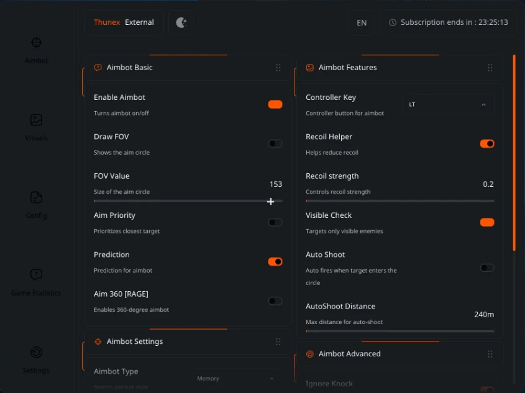The height and width of the screenshot is (393, 525).
Task: Open the Aimbot Type dropdown showing Memory
Action: 235,379
